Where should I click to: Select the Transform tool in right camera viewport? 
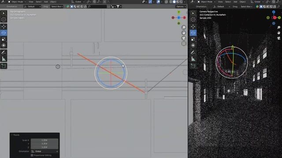[x=193, y=45]
